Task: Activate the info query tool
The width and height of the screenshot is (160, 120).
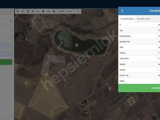Action: pyautogui.click(x=38, y=11)
